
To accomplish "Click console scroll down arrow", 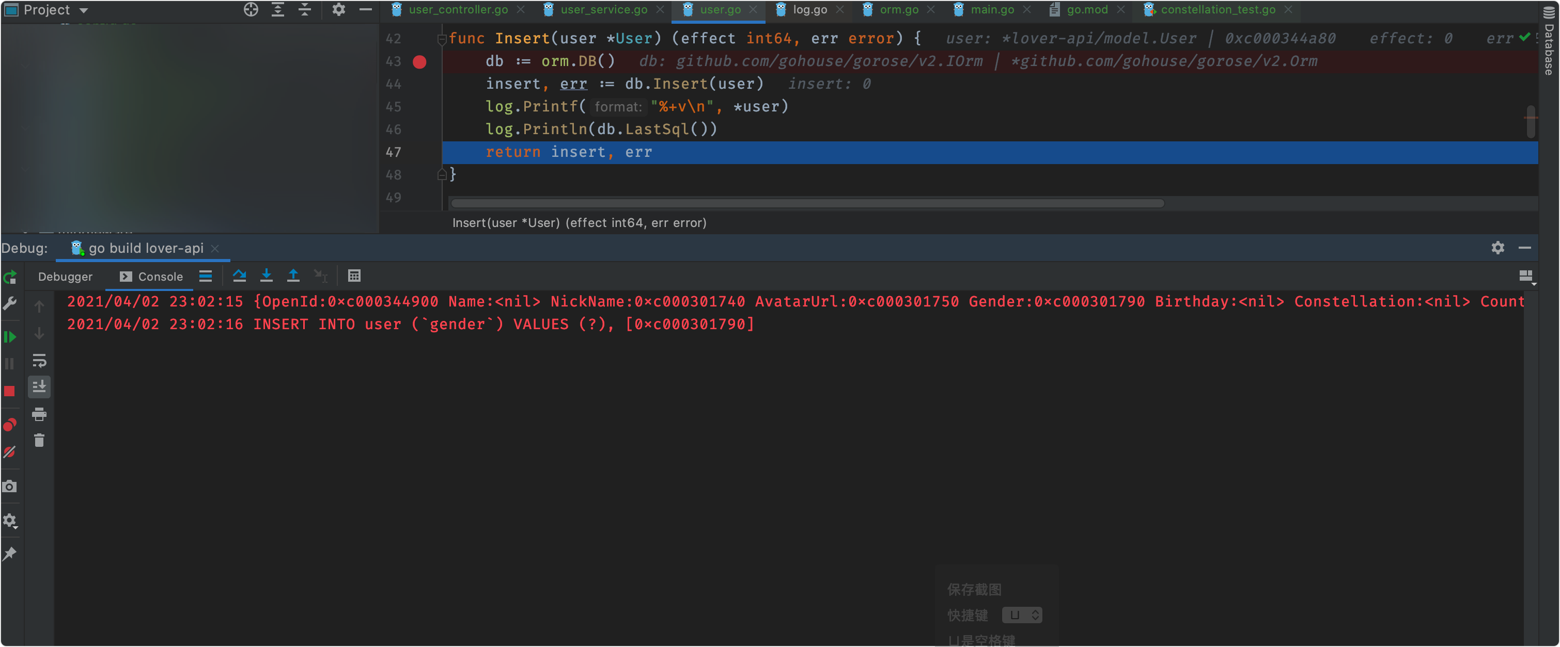I will [x=39, y=333].
